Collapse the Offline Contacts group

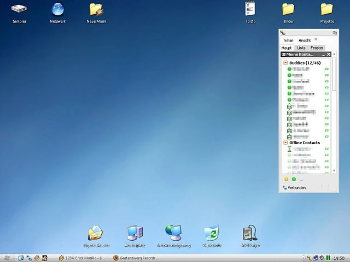[285, 142]
